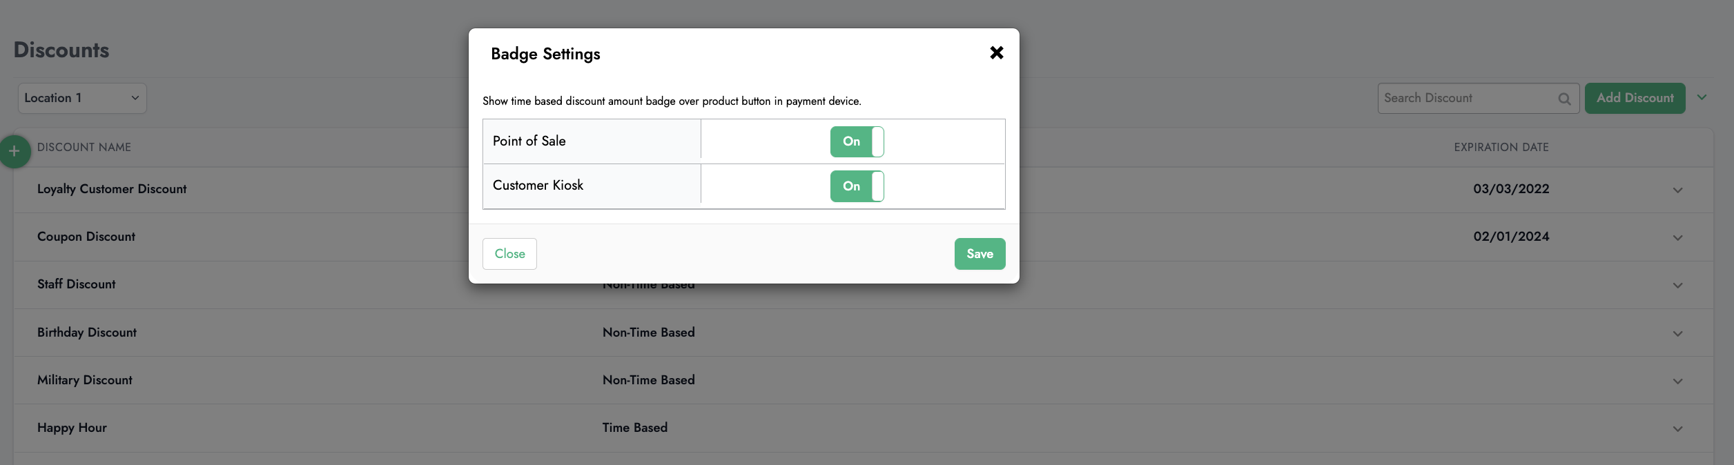The height and width of the screenshot is (465, 1734).
Task: Toggle the Point of Sale switch
Action: tap(857, 141)
